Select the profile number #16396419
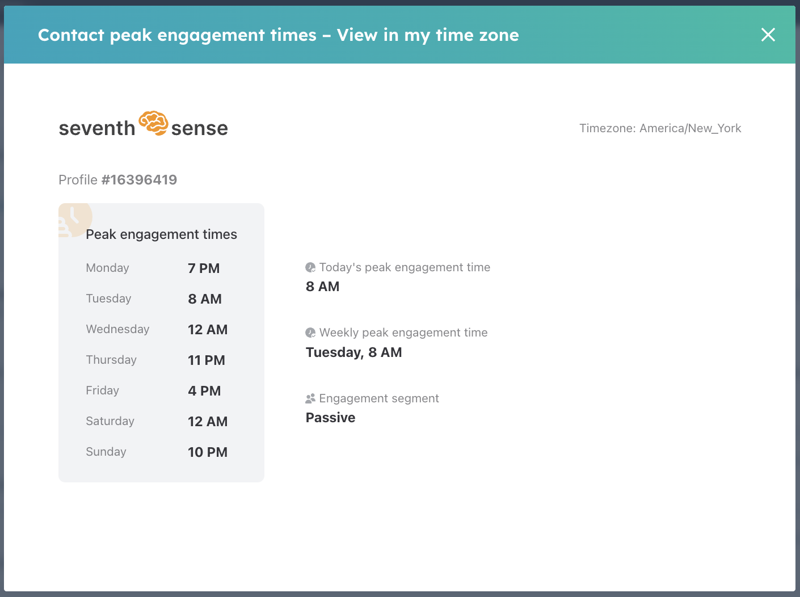800x597 pixels. (x=139, y=180)
